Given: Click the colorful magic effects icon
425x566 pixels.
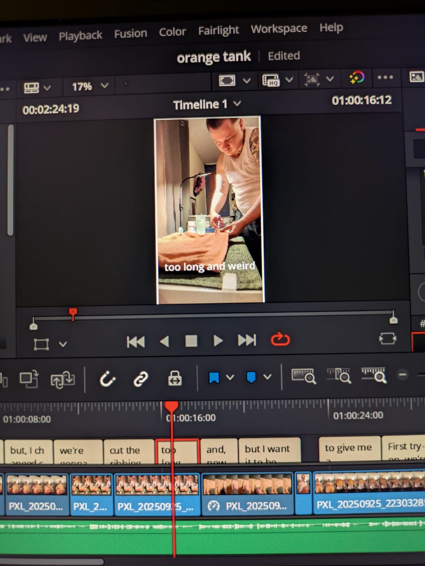Looking at the screenshot, I should [357, 78].
